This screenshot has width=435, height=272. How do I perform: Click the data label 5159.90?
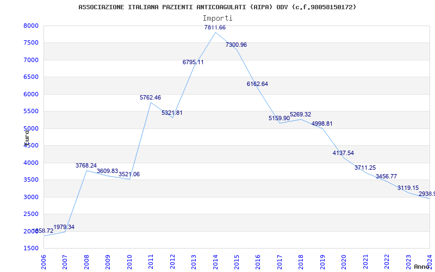pos(279,118)
